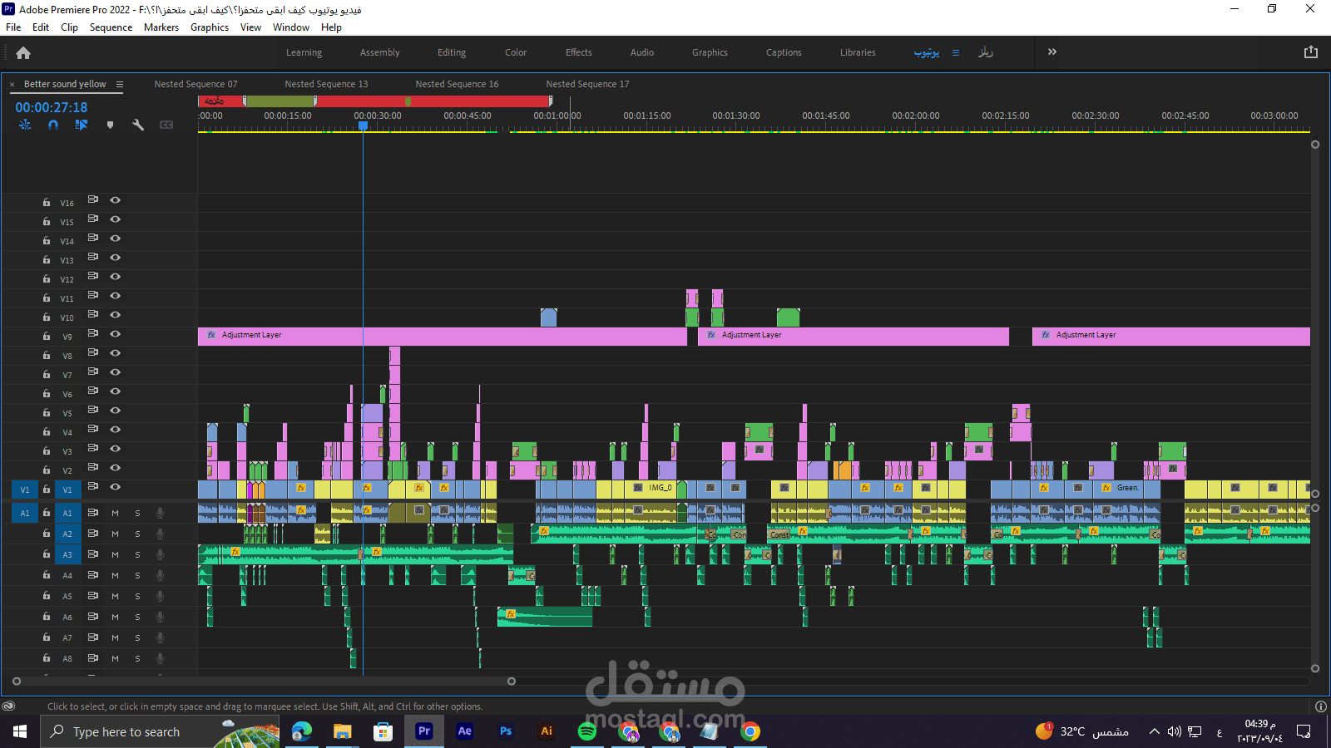1331x748 pixels.
Task: Open Better sound yellow panel menu
Action: pos(120,84)
